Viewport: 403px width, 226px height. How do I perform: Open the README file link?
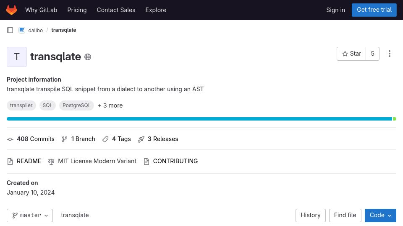[29, 161]
